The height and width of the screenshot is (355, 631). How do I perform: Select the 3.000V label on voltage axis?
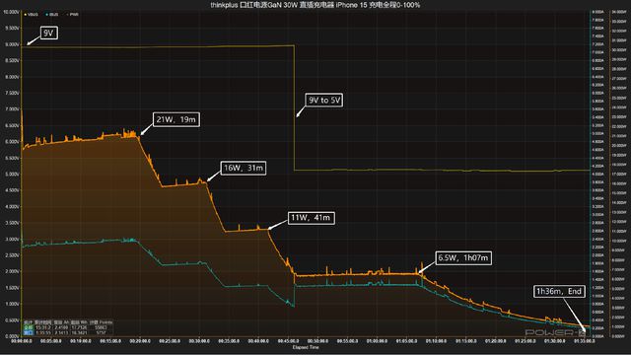(x=12, y=239)
